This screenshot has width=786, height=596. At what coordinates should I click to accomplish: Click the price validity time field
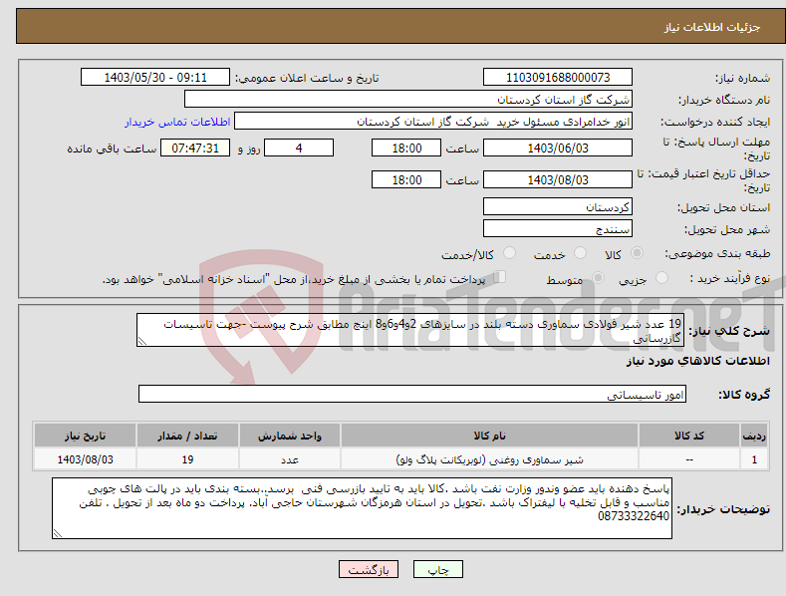(x=406, y=179)
